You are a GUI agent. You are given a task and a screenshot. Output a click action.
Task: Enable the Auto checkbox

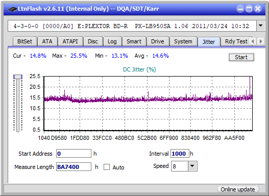click(x=107, y=167)
